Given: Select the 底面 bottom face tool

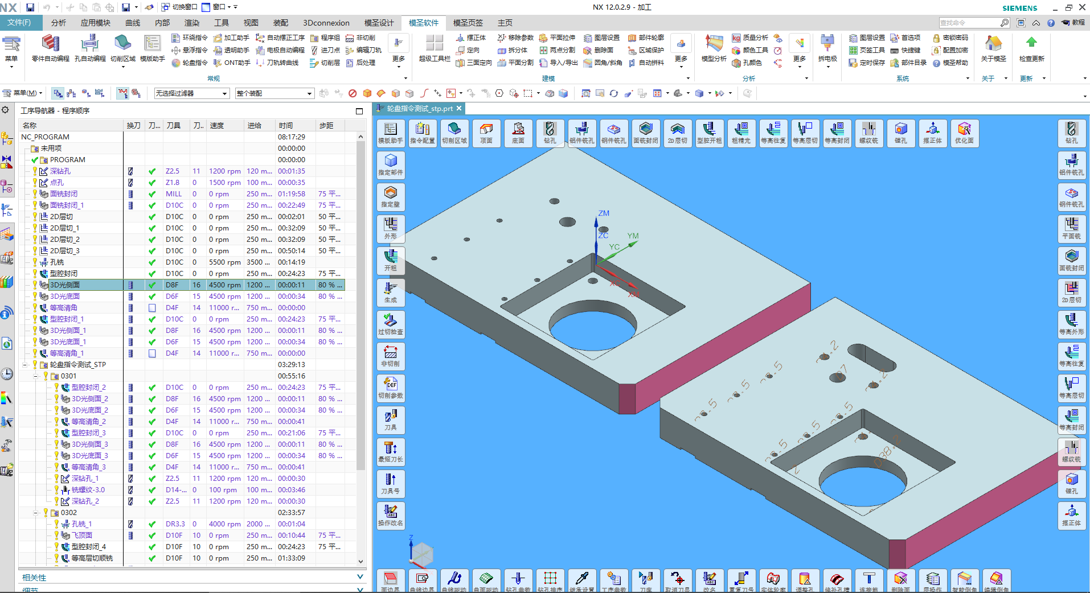Looking at the screenshot, I should pyautogui.click(x=518, y=133).
